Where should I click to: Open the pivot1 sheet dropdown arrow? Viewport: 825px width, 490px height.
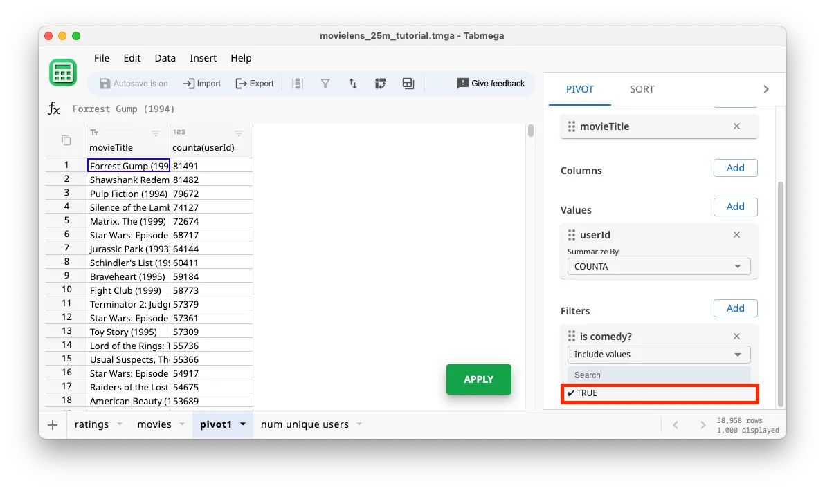pos(242,424)
